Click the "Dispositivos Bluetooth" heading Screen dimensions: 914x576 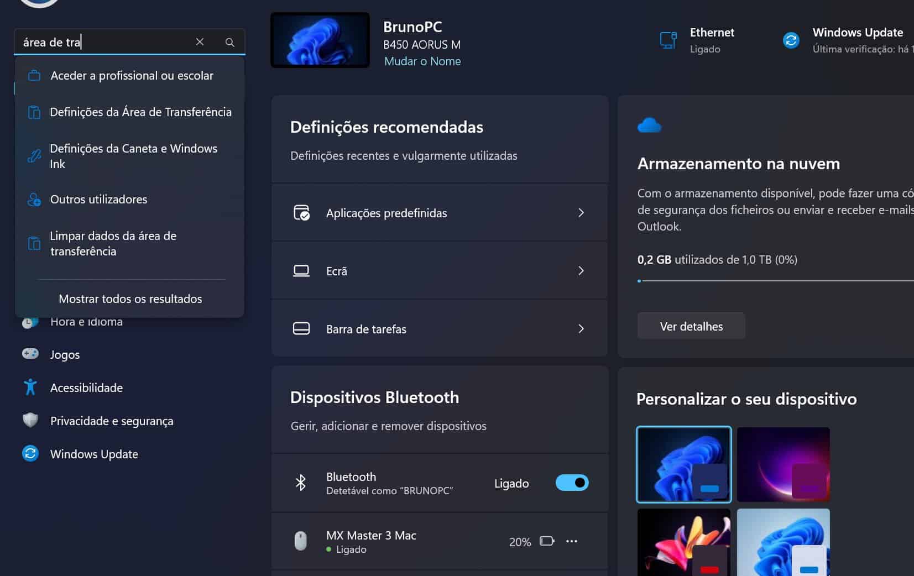374,397
